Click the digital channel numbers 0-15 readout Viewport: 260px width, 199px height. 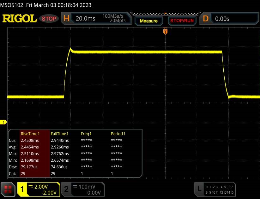220,190
